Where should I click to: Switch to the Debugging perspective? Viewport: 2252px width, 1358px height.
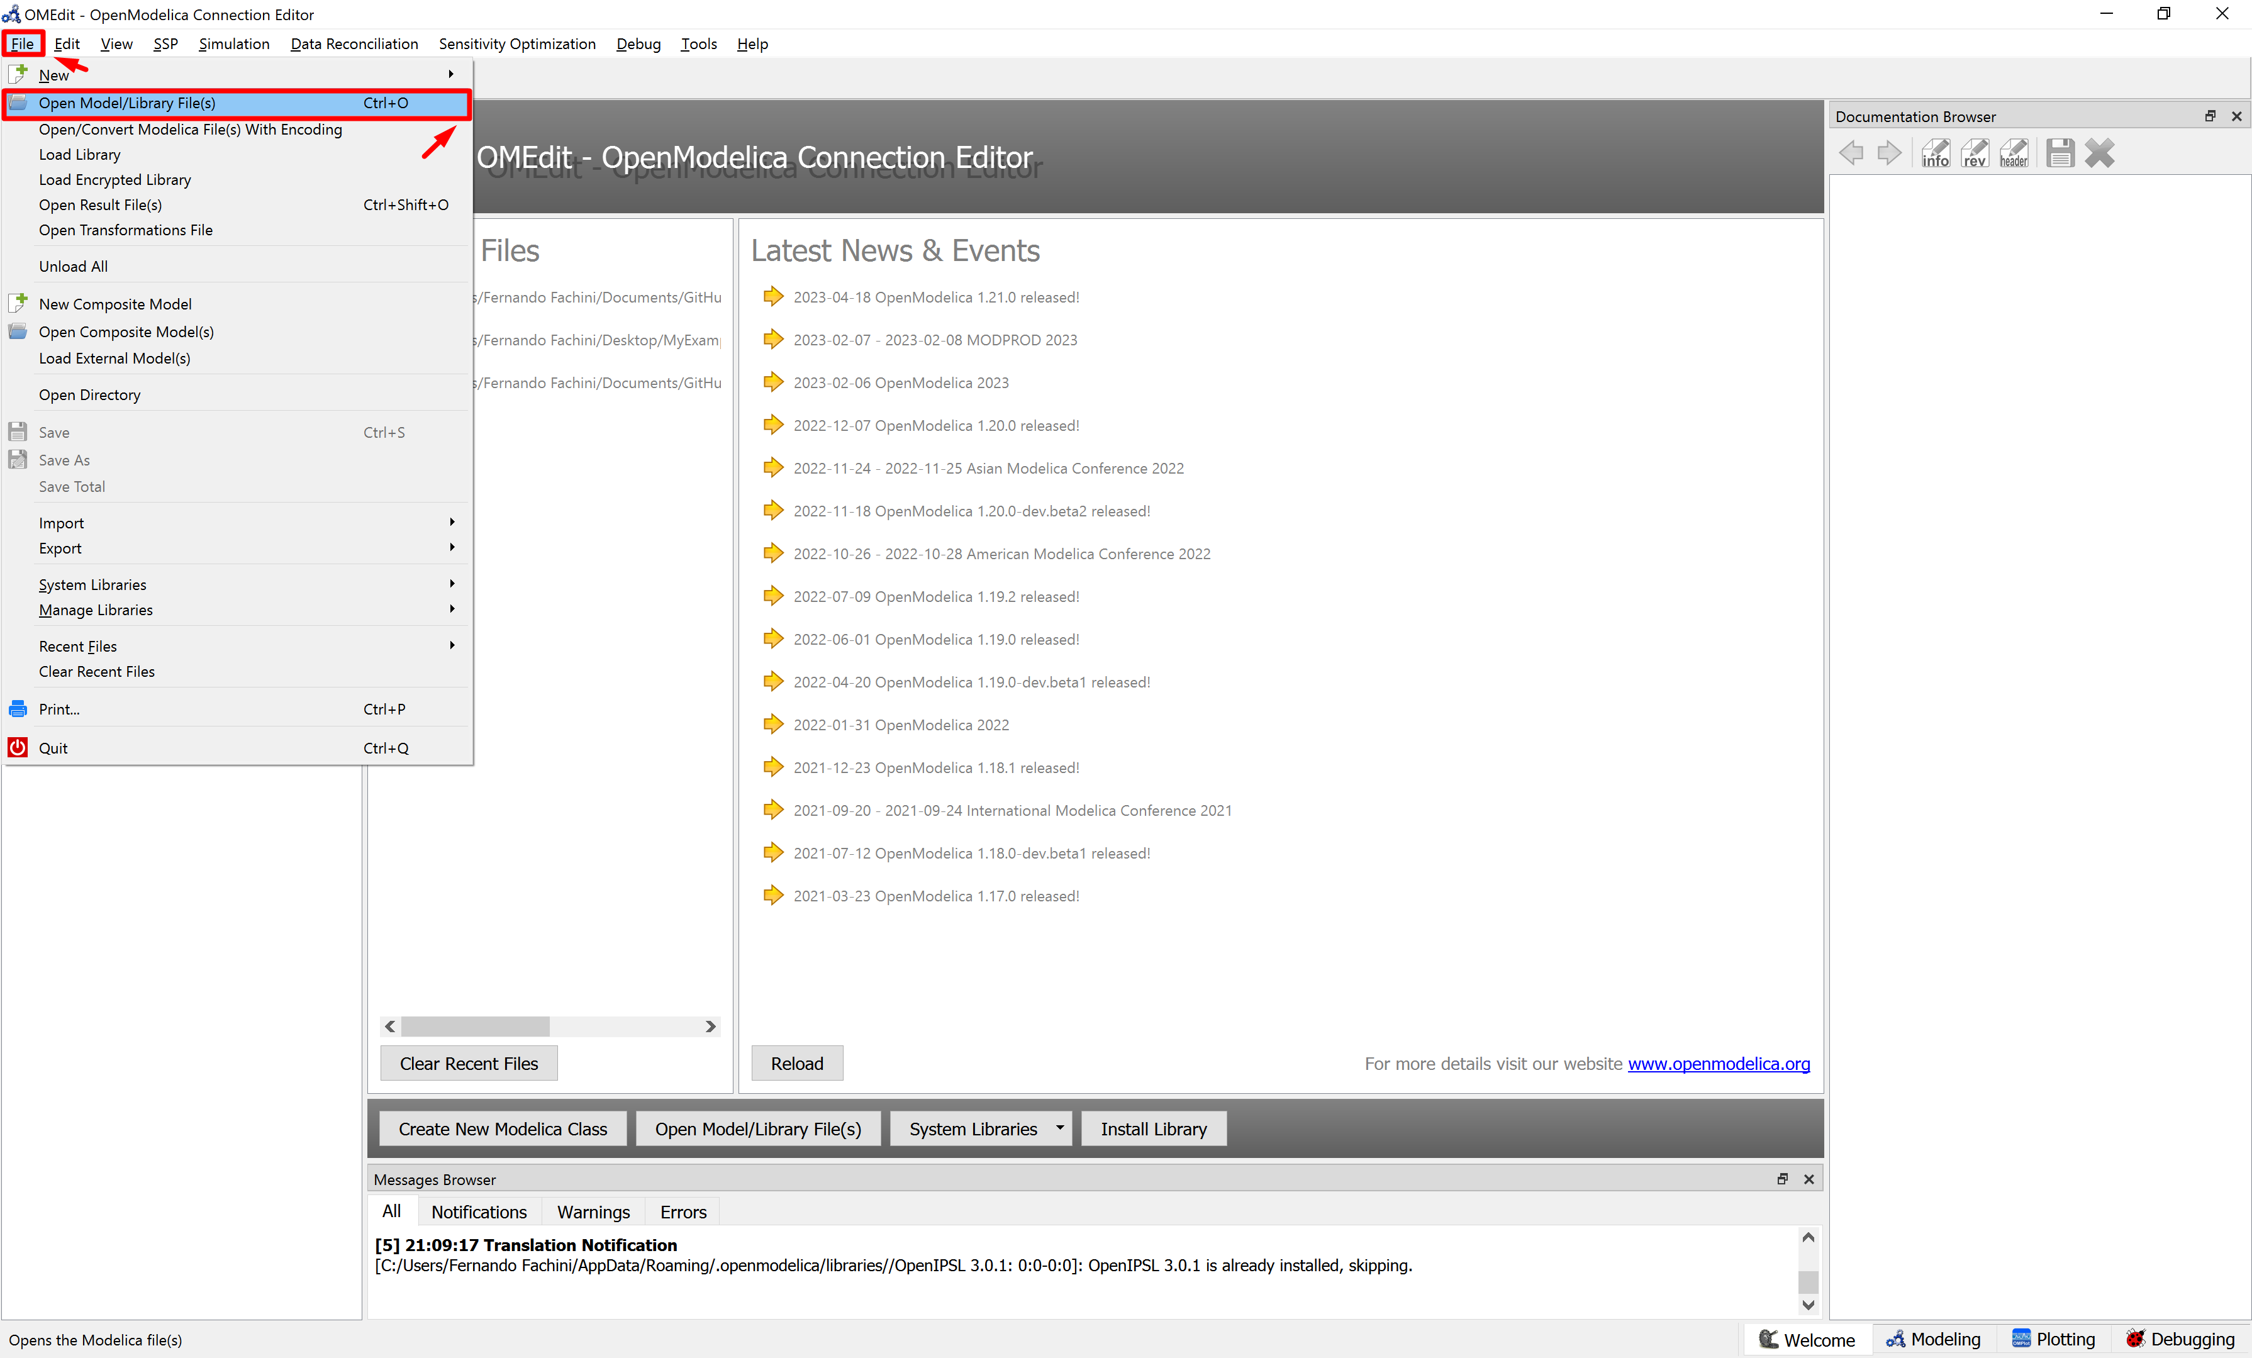(2180, 1339)
